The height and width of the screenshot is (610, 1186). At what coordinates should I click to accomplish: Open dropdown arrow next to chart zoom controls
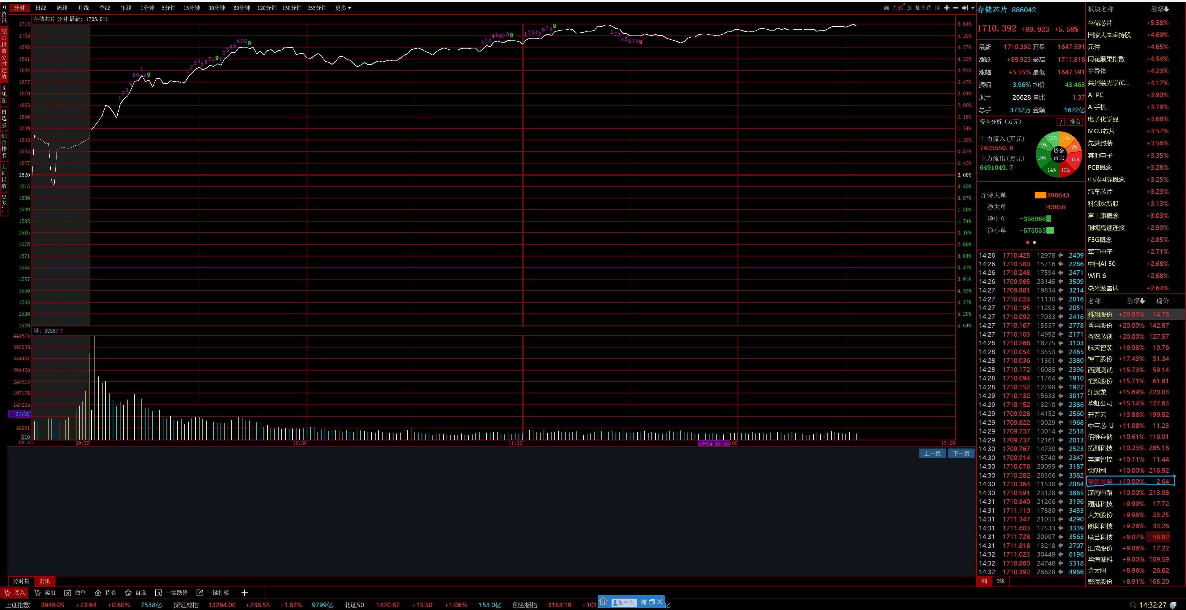click(x=972, y=8)
